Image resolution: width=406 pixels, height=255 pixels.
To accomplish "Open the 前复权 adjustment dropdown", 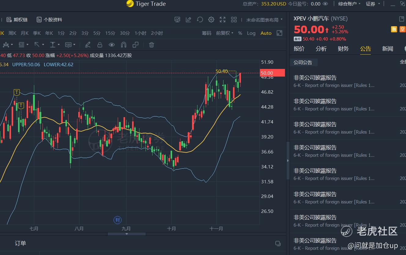I will 225,33.
